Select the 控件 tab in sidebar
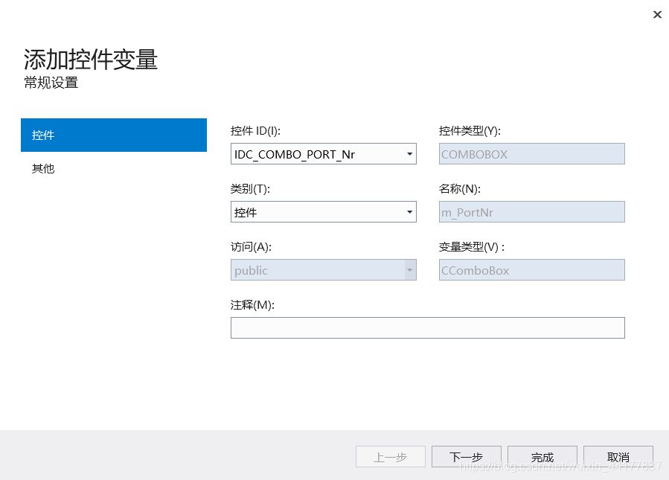This screenshot has height=480, width=669. pos(114,135)
